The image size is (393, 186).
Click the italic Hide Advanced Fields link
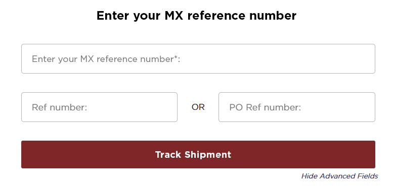pos(339,176)
